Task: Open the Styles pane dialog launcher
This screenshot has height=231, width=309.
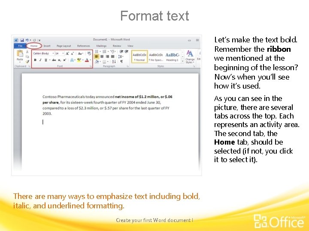Action: tap(194, 67)
